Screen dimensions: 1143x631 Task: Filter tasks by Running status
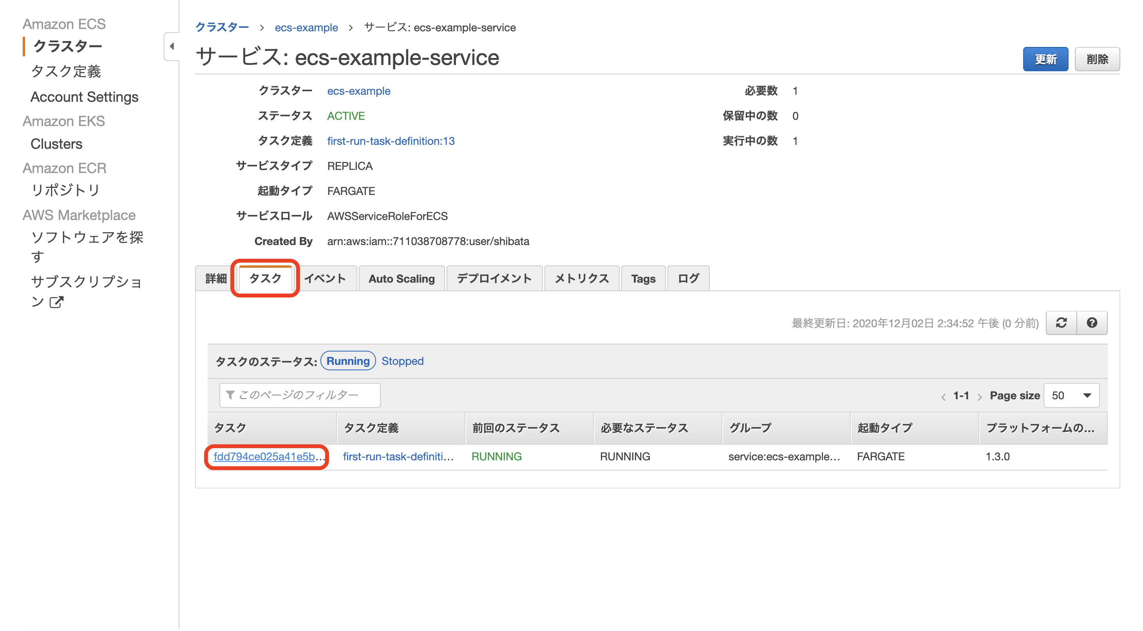click(348, 361)
